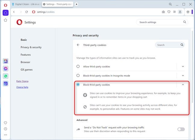The image size is (195, 140).
Task: Expand Block cookies in Incognito details
Action: click(183, 76)
